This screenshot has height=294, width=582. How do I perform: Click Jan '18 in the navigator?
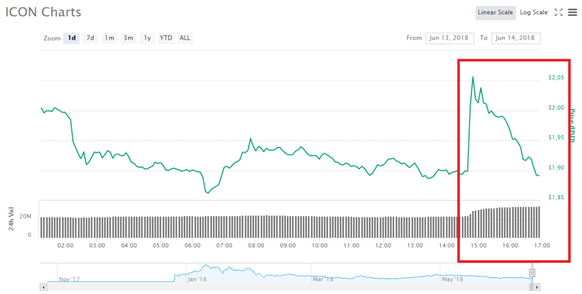pos(197,279)
